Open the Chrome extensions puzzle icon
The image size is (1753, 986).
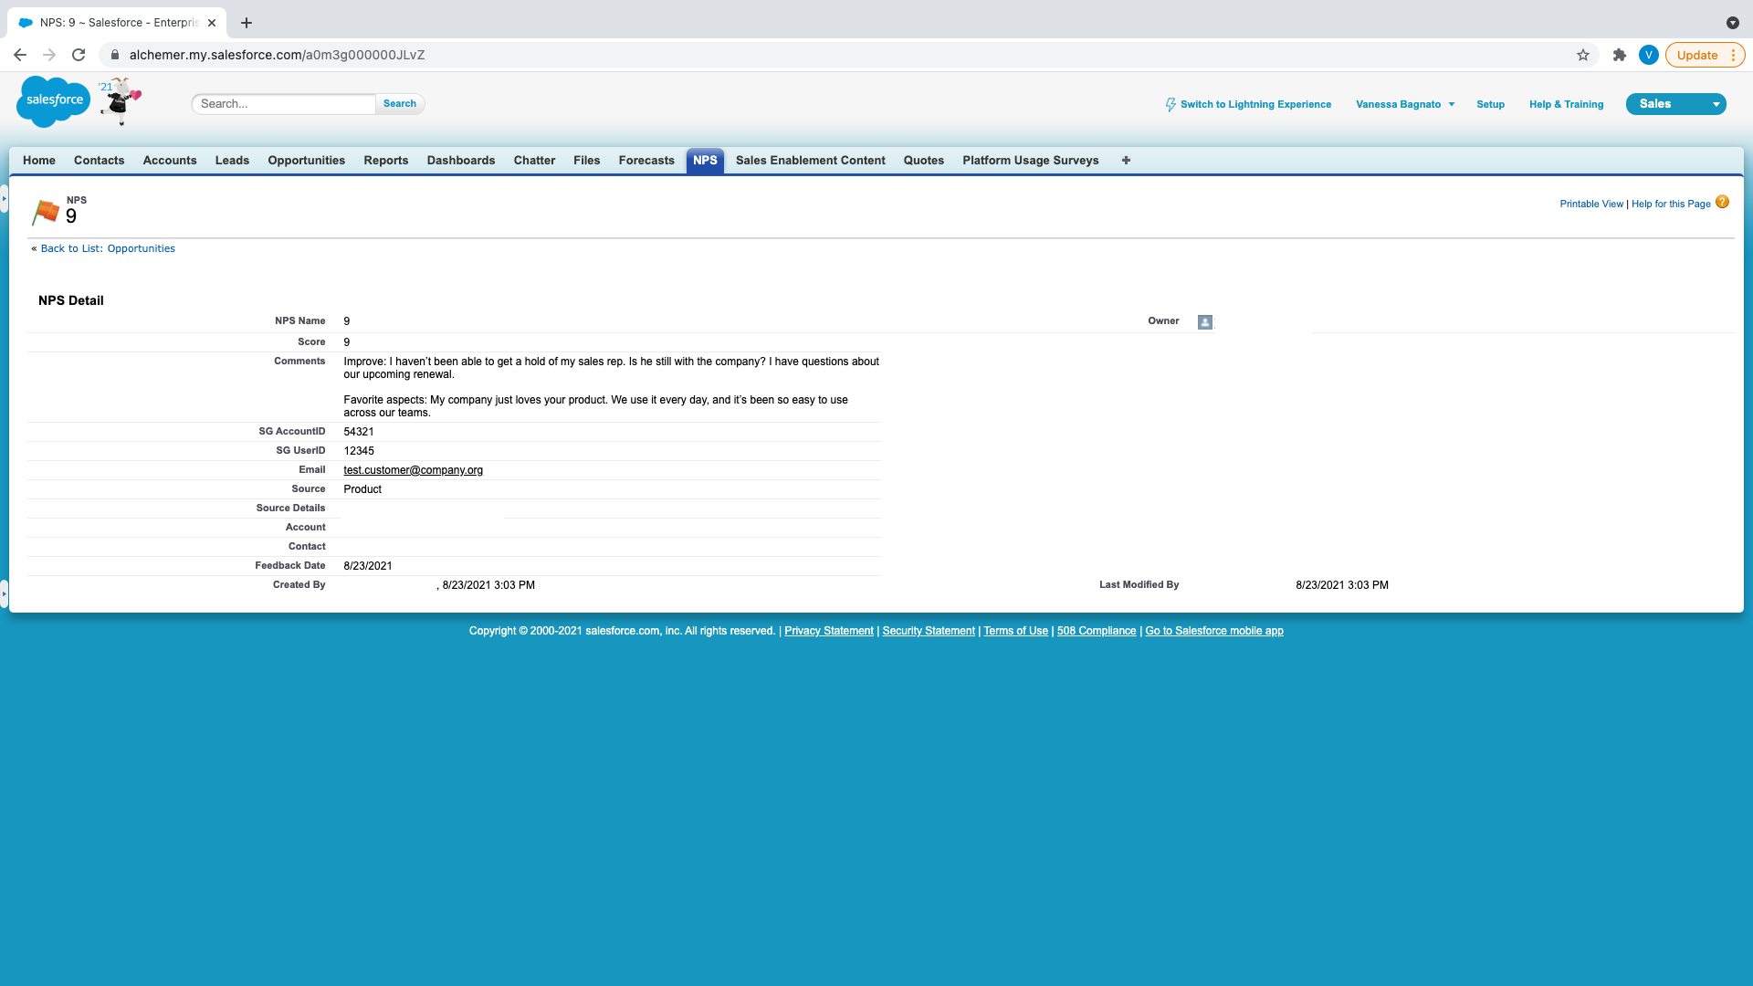(x=1620, y=55)
